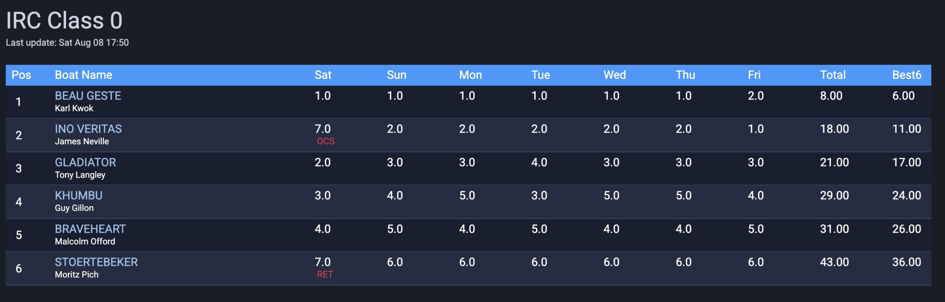945x302 pixels.
Task: Click the Thu column header
Action: click(685, 75)
